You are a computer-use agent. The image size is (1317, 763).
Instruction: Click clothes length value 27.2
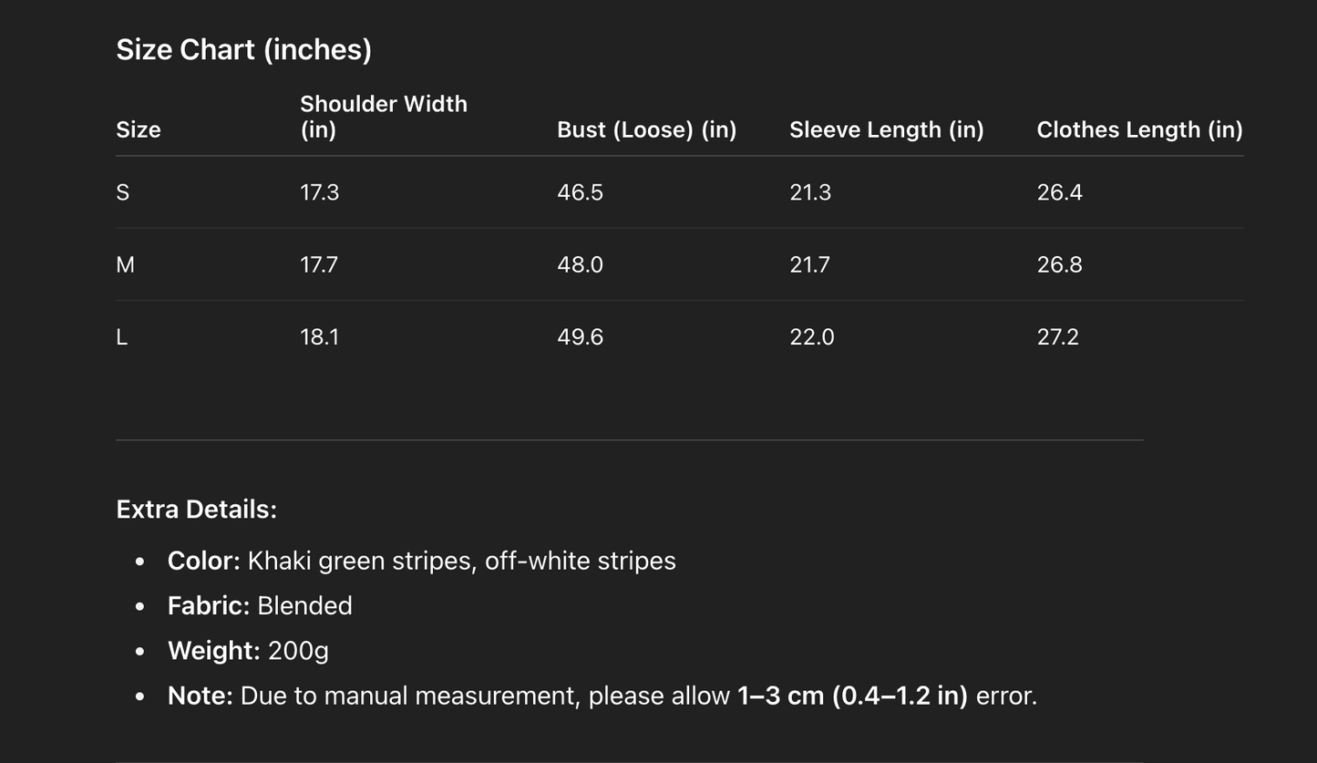click(x=1057, y=337)
